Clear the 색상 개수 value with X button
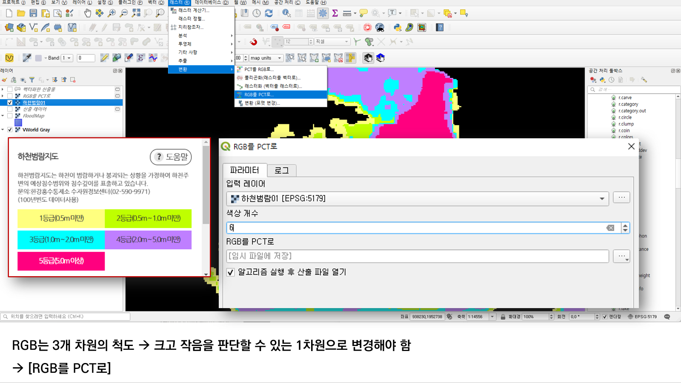 tap(610, 228)
